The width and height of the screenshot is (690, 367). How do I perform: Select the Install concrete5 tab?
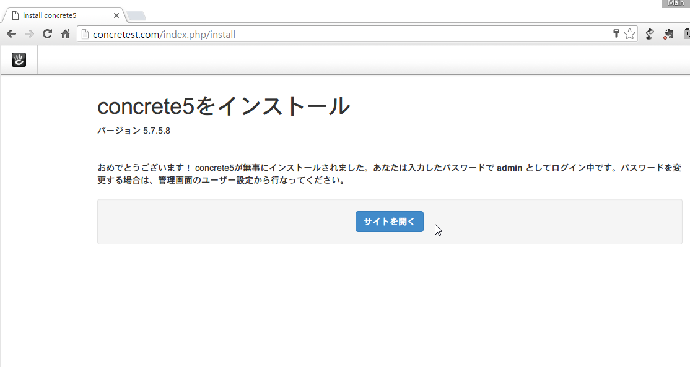[64, 15]
